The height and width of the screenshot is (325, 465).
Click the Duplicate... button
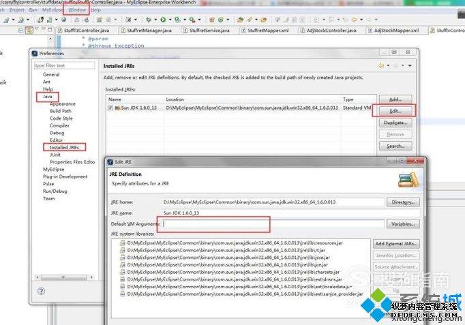[395, 123]
